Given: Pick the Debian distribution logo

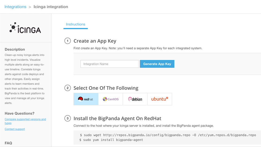Looking at the screenshot, I should pyautogui.click(x=135, y=99).
